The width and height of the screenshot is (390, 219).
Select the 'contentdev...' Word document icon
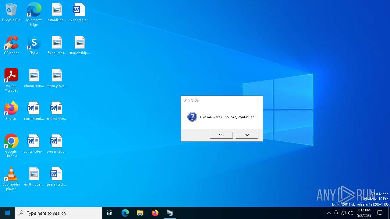click(34, 144)
